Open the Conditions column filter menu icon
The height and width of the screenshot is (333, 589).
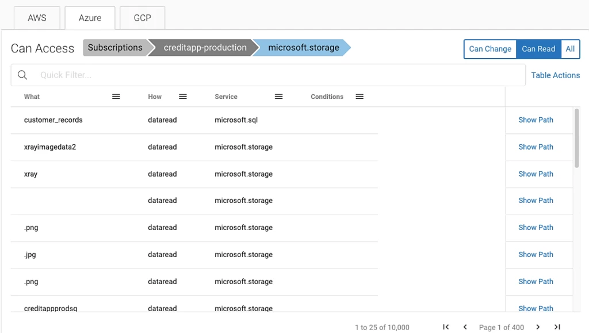[359, 96]
